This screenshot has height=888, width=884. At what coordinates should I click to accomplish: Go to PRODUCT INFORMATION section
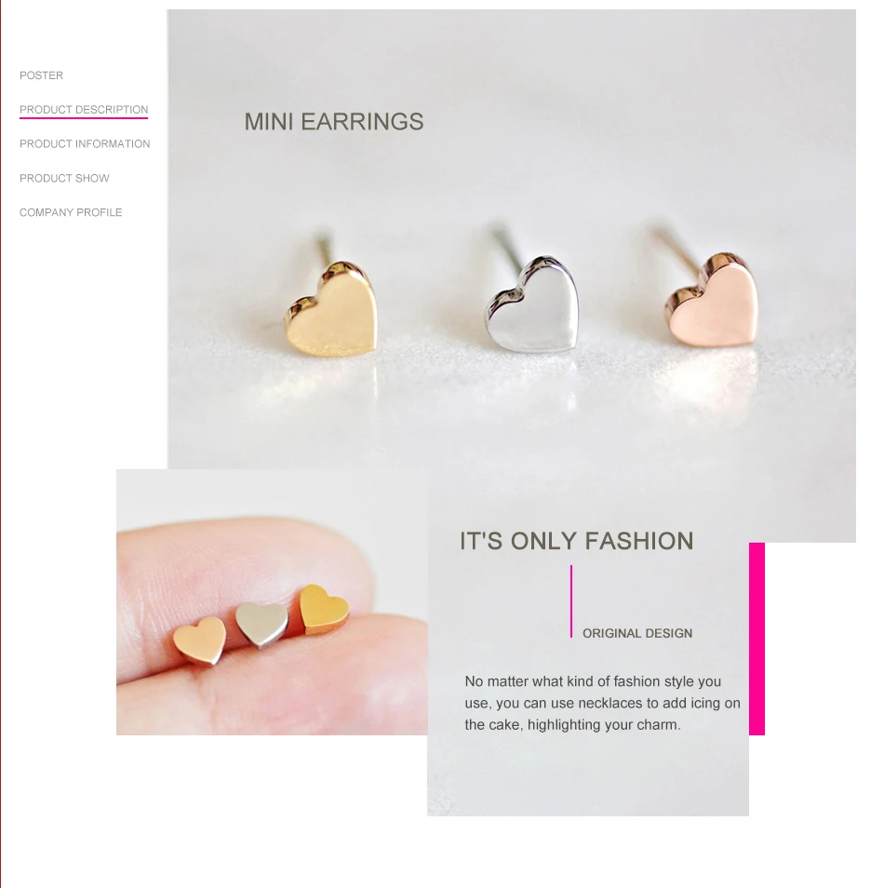click(85, 144)
